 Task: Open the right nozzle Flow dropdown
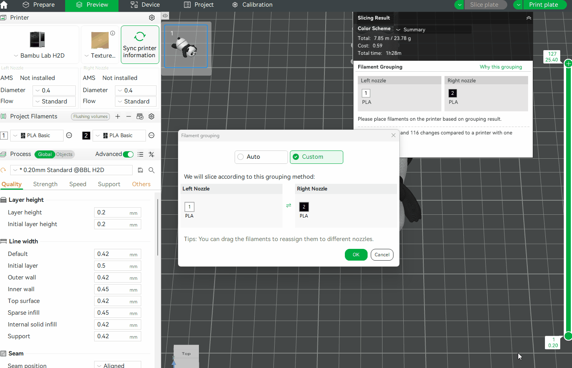click(x=136, y=102)
